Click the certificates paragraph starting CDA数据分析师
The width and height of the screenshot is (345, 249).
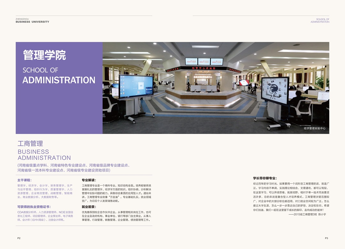pyautogui.click(x=45, y=216)
